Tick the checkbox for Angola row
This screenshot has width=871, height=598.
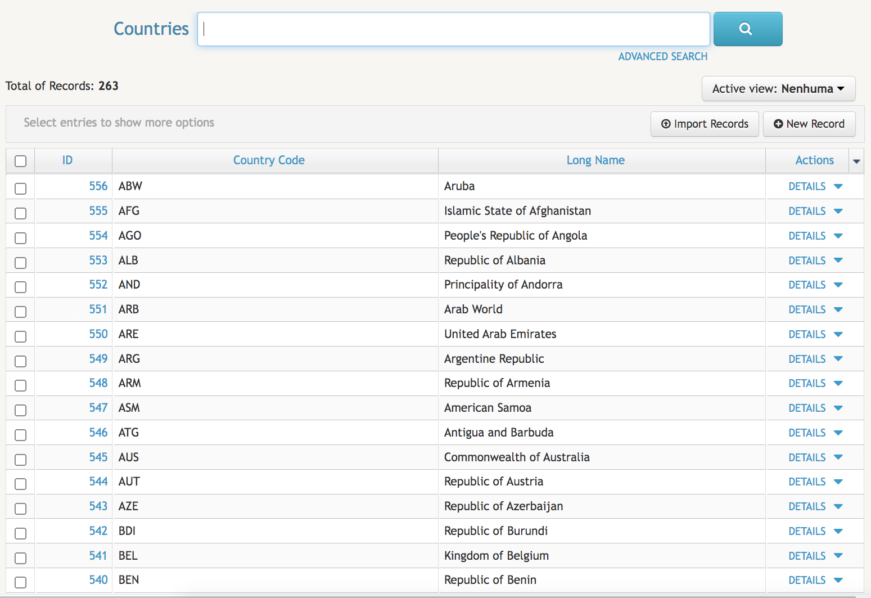pos(20,238)
